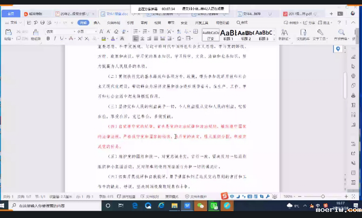Toggle underline formatting
Viewport: 362px width, 218px height.
pos(61,38)
